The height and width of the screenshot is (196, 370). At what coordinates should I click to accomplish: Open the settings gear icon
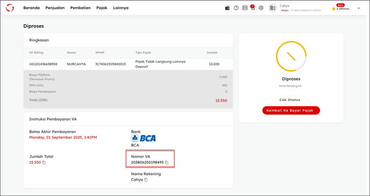[x=261, y=8]
